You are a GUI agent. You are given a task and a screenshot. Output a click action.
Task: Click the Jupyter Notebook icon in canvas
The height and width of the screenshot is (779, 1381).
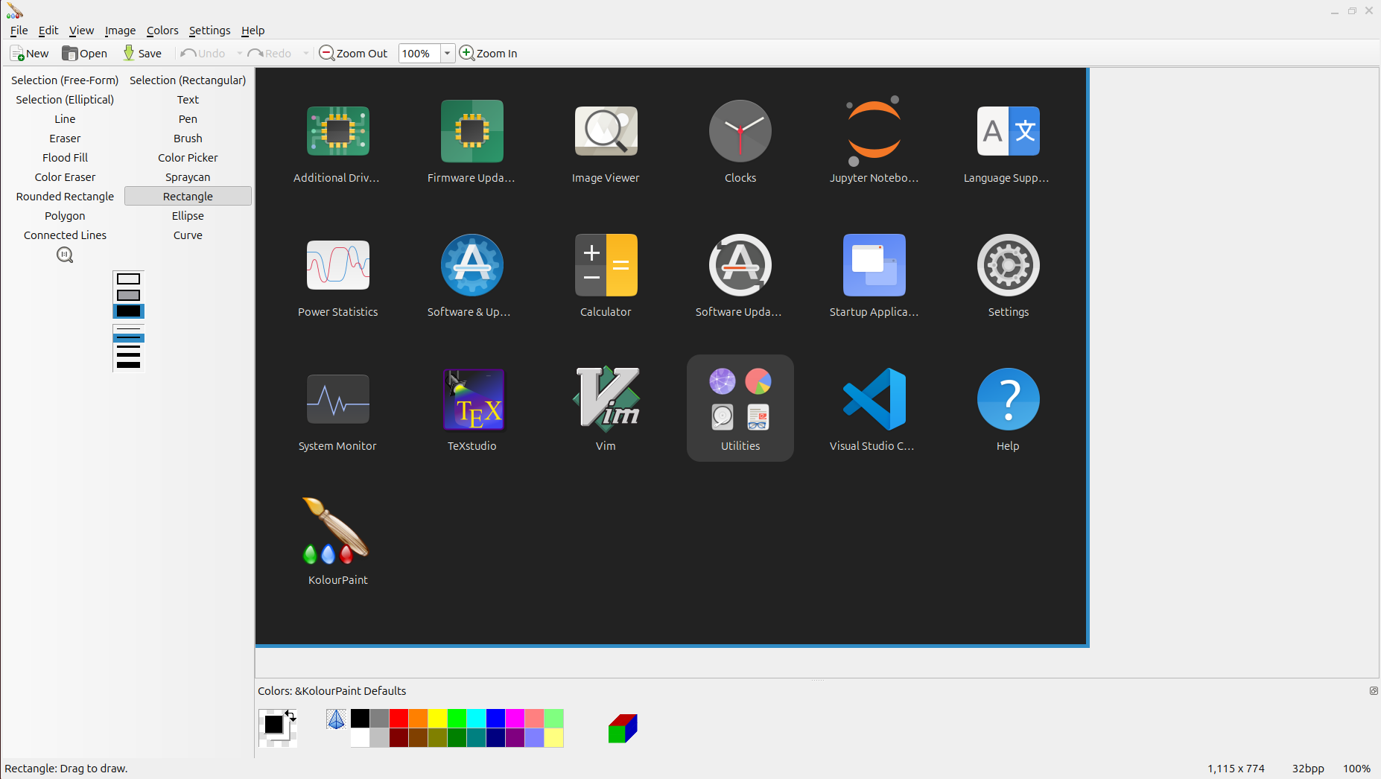pyautogui.click(x=874, y=131)
